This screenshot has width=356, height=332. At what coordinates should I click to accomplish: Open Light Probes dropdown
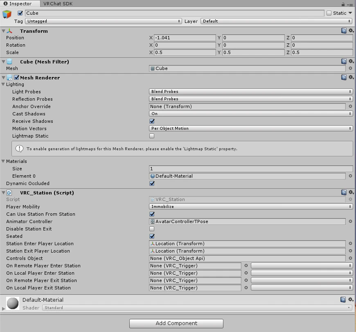(251, 92)
